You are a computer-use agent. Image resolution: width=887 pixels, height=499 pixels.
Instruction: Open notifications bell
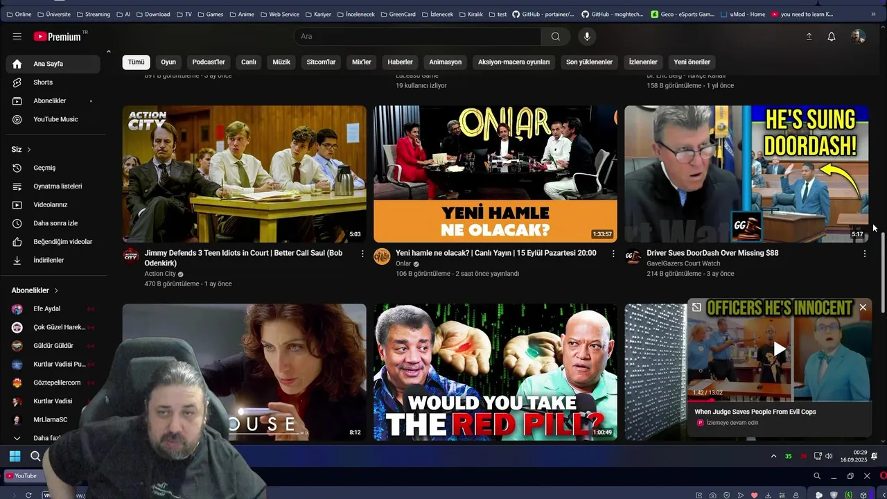832,37
